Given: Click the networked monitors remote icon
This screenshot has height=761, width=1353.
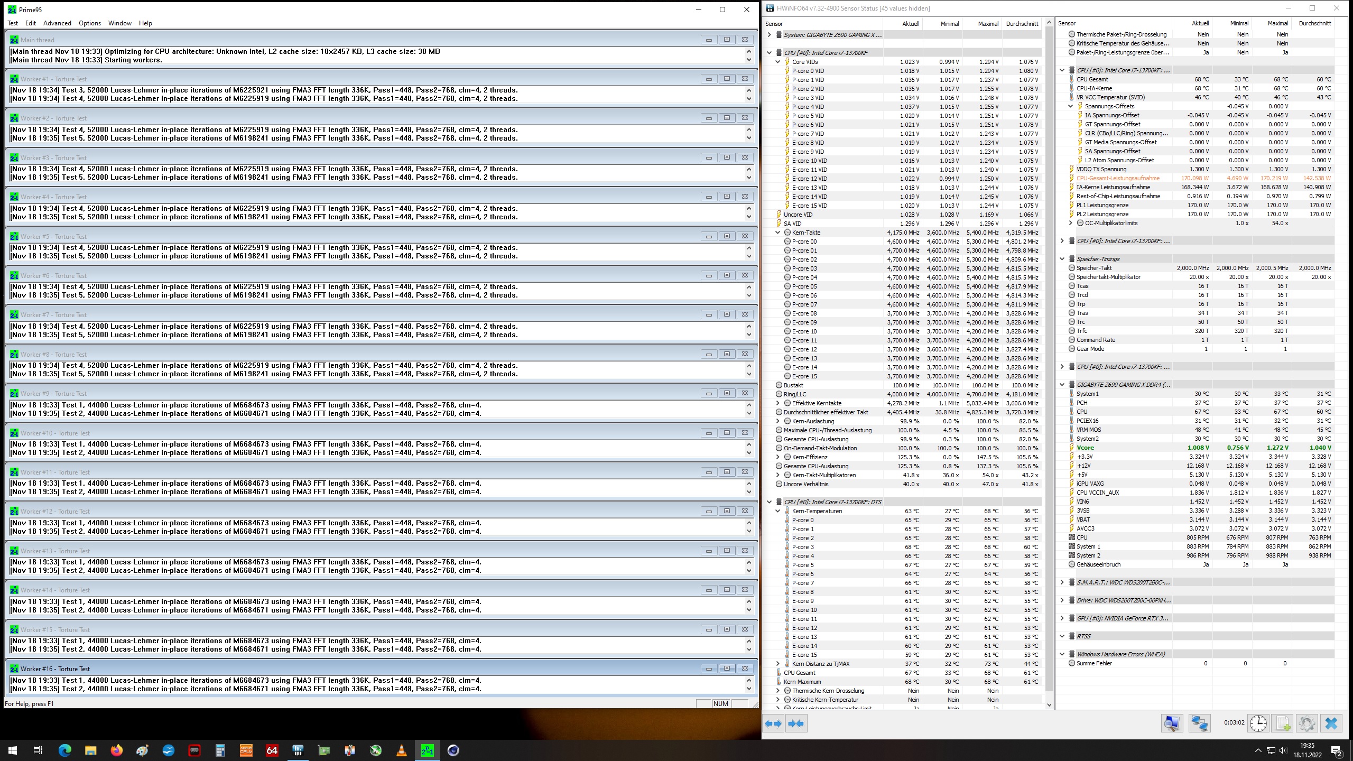Looking at the screenshot, I should (x=1199, y=723).
